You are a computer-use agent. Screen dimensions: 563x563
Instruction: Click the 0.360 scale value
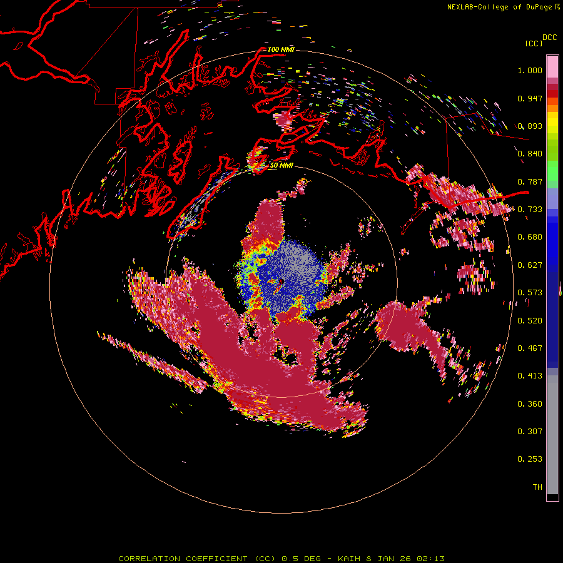530,404
